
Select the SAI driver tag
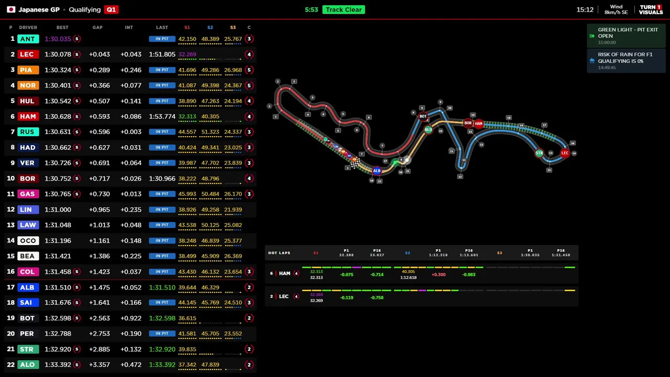27,303
